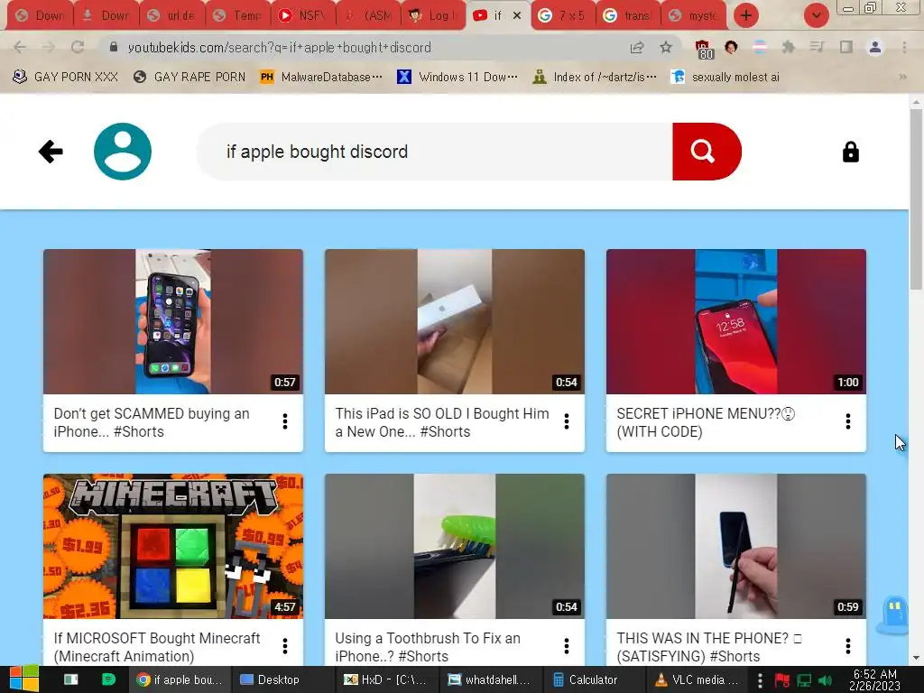Screen dimensions: 924x693
Task: Click the page vertical scrollbar thumb
Action: coord(915,198)
